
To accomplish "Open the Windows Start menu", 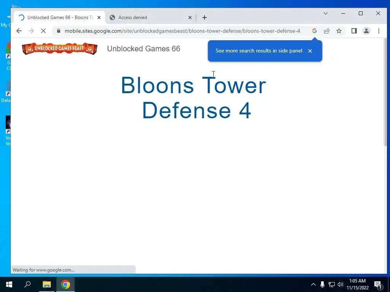I will [x=9, y=284].
